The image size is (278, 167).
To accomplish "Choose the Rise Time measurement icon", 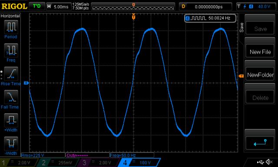I will 11,73.
